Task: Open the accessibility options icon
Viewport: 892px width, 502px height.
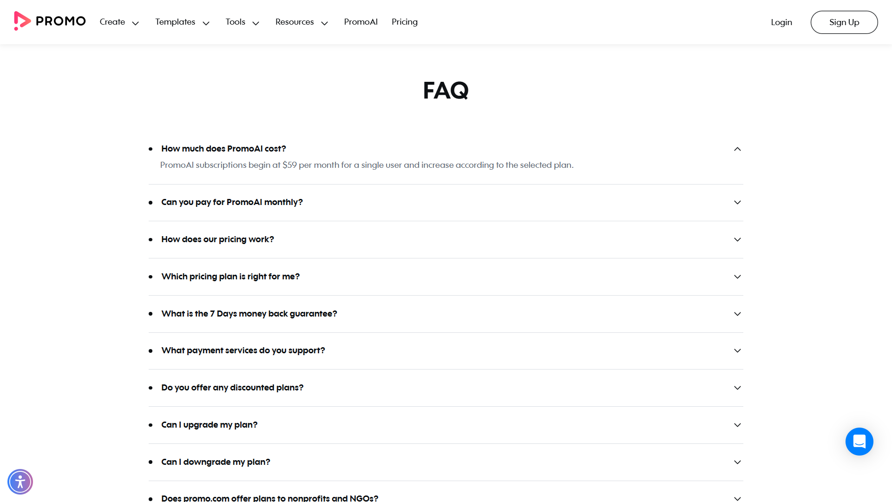Action: pyautogui.click(x=20, y=482)
